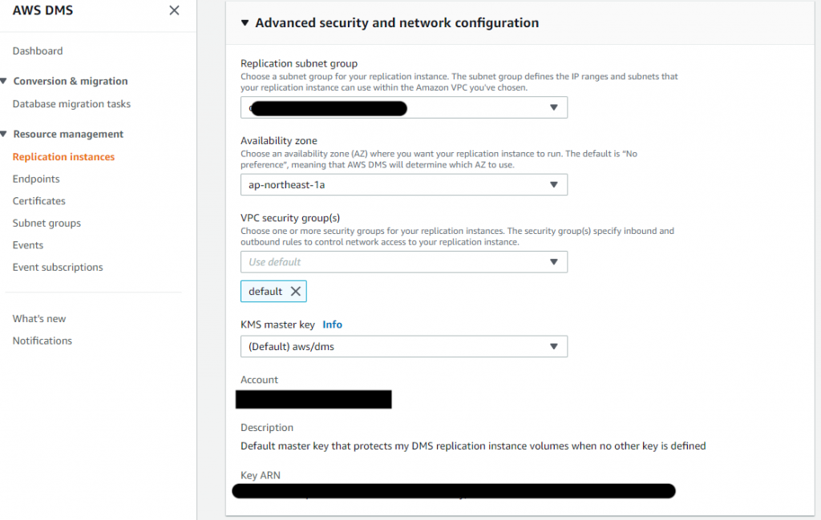
Task: Open Notifications in the sidebar
Action: coord(42,341)
